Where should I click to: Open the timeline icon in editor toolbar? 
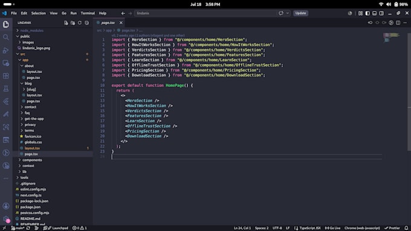pos(391,23)
